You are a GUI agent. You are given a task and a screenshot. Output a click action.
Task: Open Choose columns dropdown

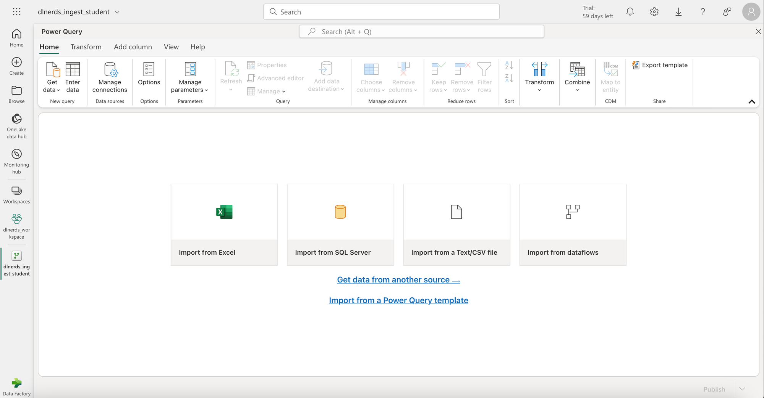coord(371,77)
